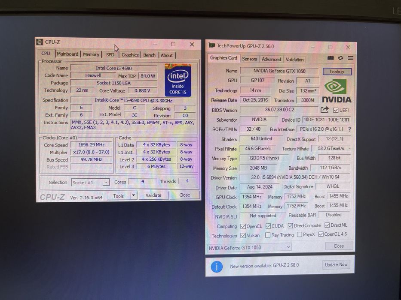Screen dimensions: 401x300
Task: Click the Intel Core i5 logo
Action: [178, 80]
